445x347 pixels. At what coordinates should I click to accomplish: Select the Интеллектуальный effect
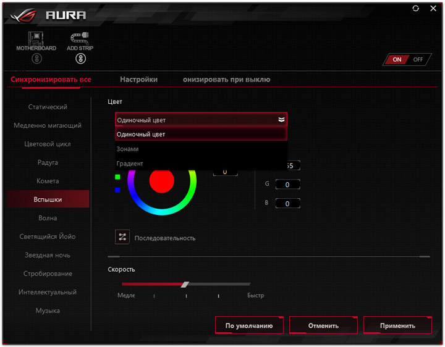click(48, 292)
